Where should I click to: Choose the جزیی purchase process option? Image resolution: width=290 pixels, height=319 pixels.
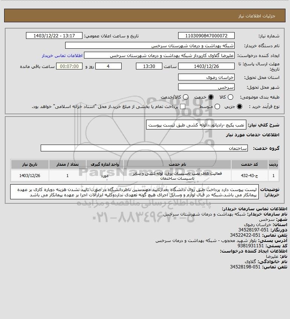[x=240, y=106]
